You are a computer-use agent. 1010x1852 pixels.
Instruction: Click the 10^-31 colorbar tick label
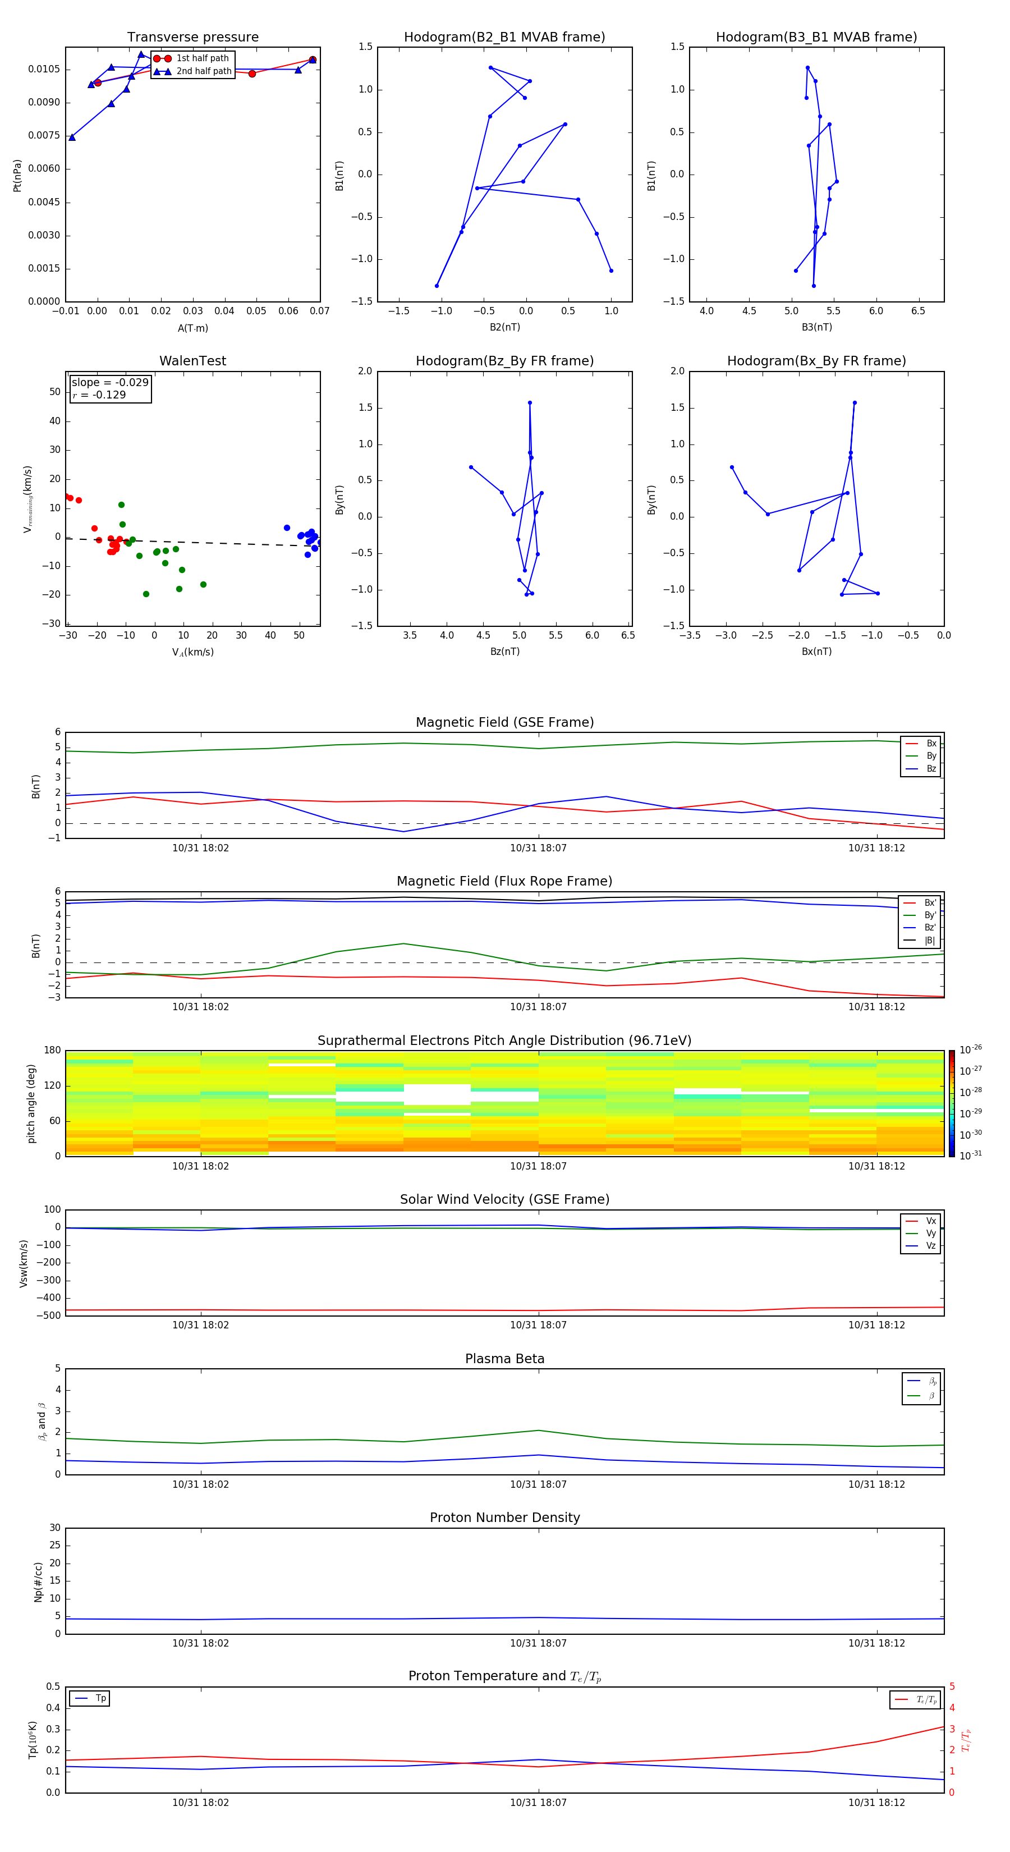coord(971,1156)
